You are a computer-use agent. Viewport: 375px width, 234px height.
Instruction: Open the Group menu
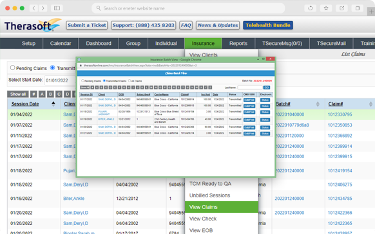133,44
